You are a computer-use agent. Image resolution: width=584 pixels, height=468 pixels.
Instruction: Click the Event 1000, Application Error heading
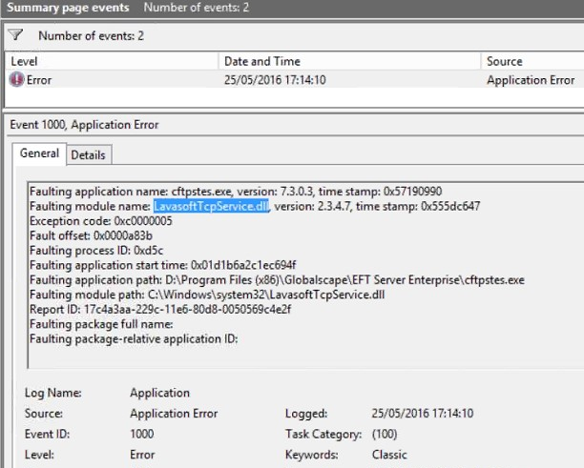click(x=85, y=125)
